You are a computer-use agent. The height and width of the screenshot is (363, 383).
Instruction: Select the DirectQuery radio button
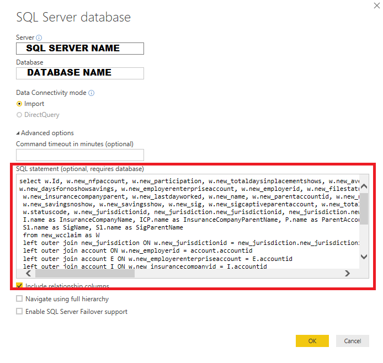19,115
